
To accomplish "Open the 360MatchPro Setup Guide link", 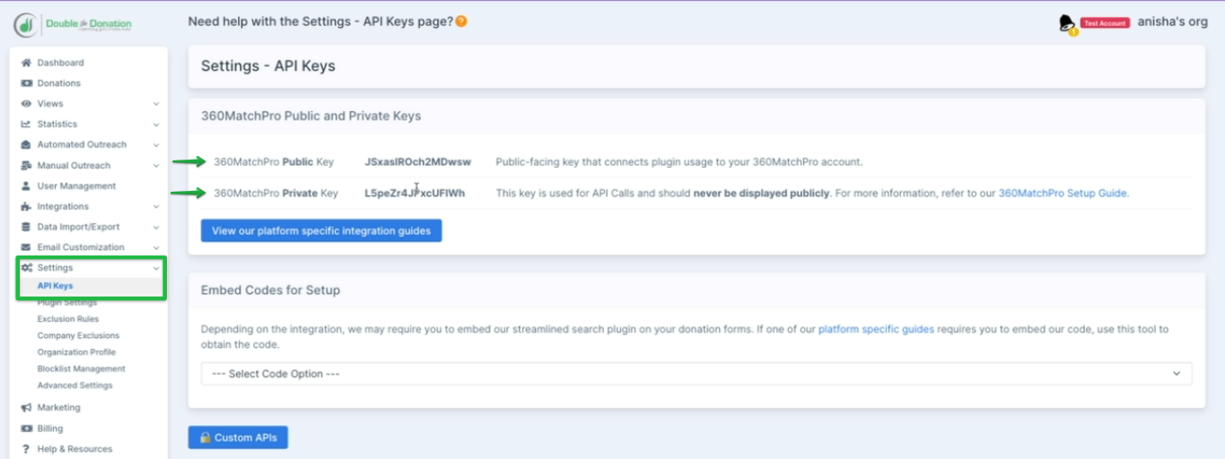I will 1063,193.
